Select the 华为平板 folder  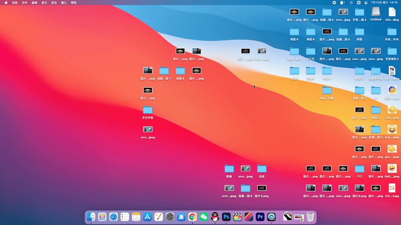pos(147,112)
